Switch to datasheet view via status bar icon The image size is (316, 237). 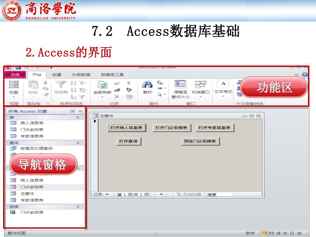[x=271, y=233]
